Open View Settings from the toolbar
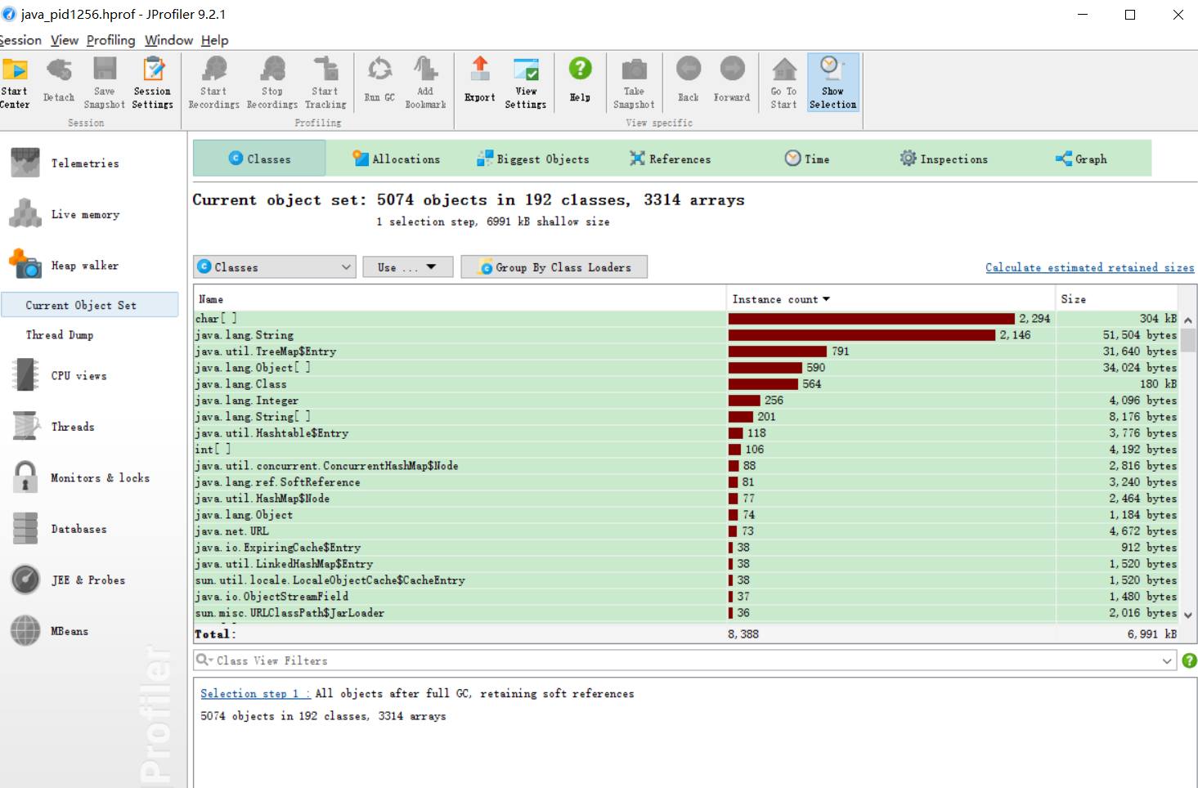This screenshot has width=1198, height=788. pyautogui.click(x=526, y=82)
